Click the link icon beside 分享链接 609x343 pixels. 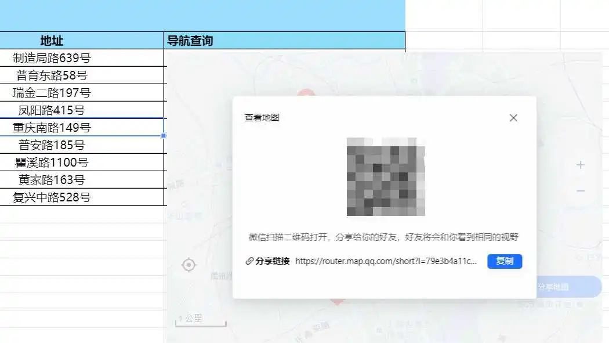(x=249, y=261)
